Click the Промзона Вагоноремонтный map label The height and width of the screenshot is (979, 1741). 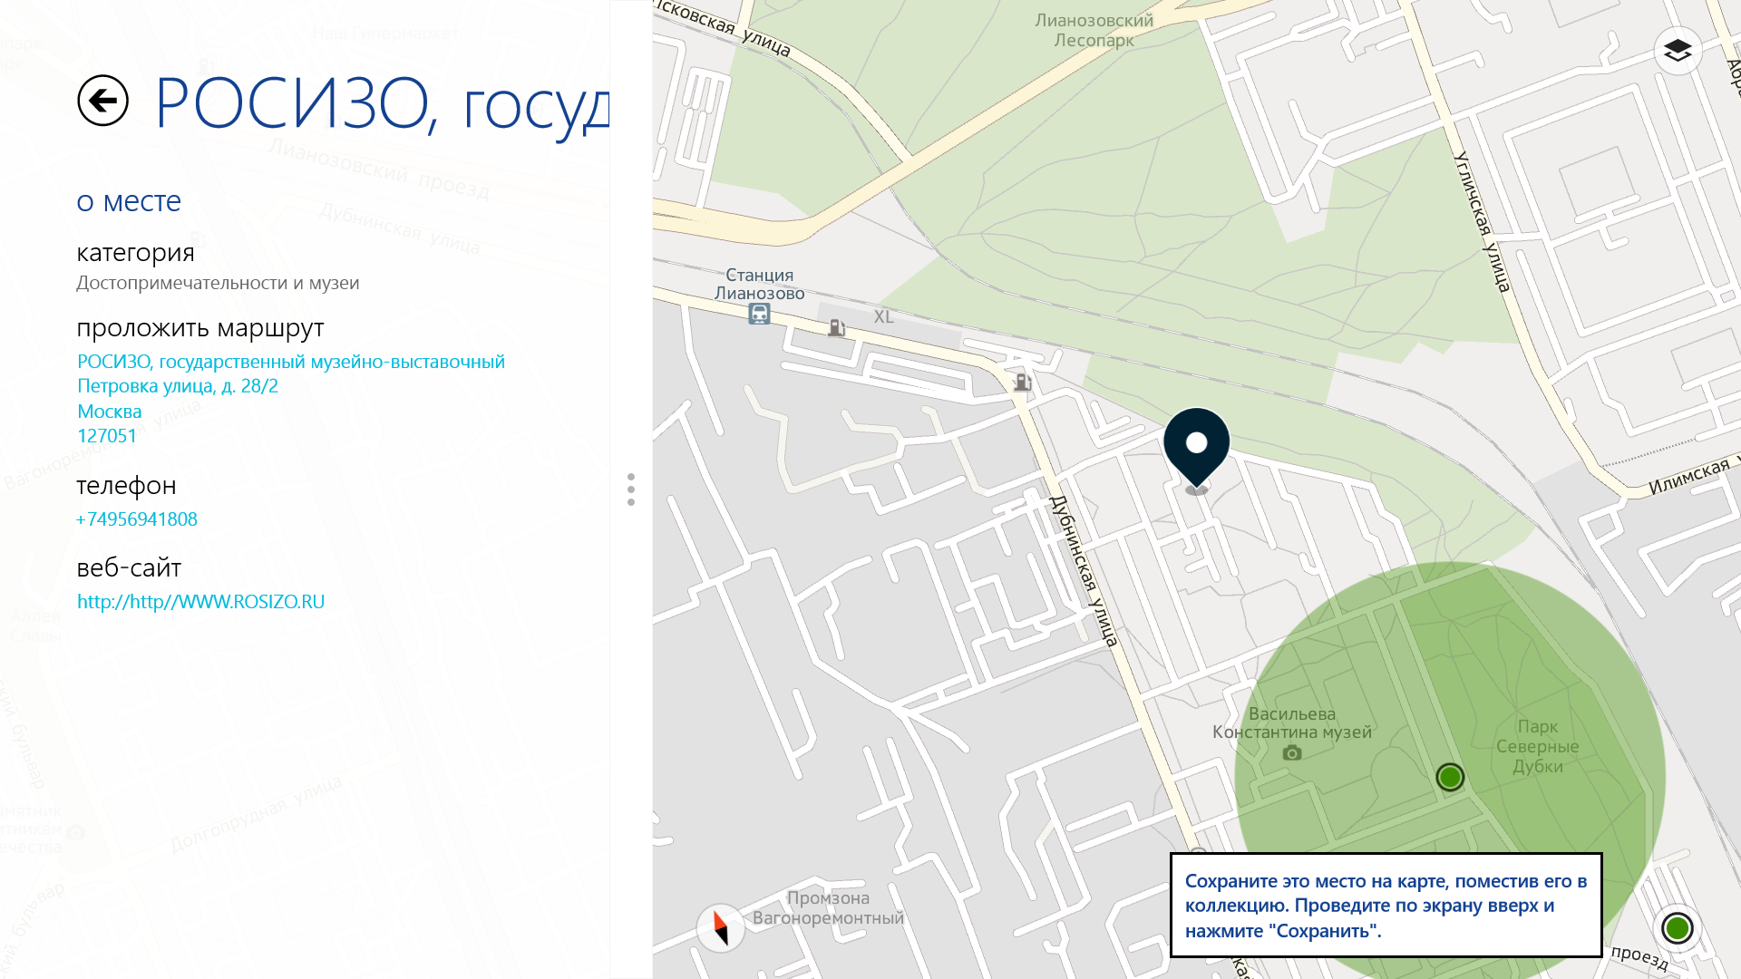click(x=828, y=907)
